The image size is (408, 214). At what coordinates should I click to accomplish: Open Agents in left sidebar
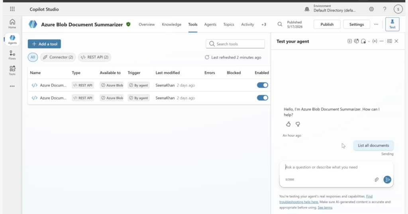12,39
